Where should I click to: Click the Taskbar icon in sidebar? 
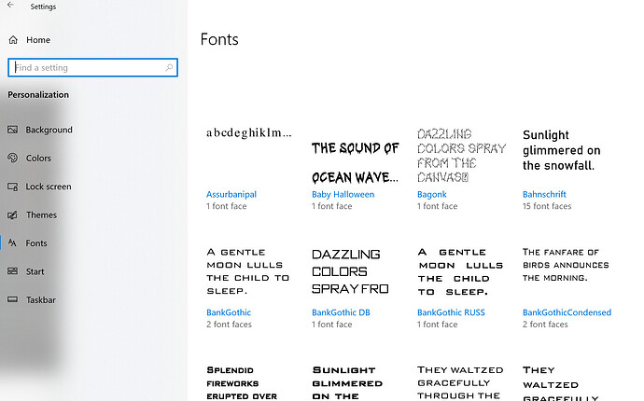click(x=13, y=300)
